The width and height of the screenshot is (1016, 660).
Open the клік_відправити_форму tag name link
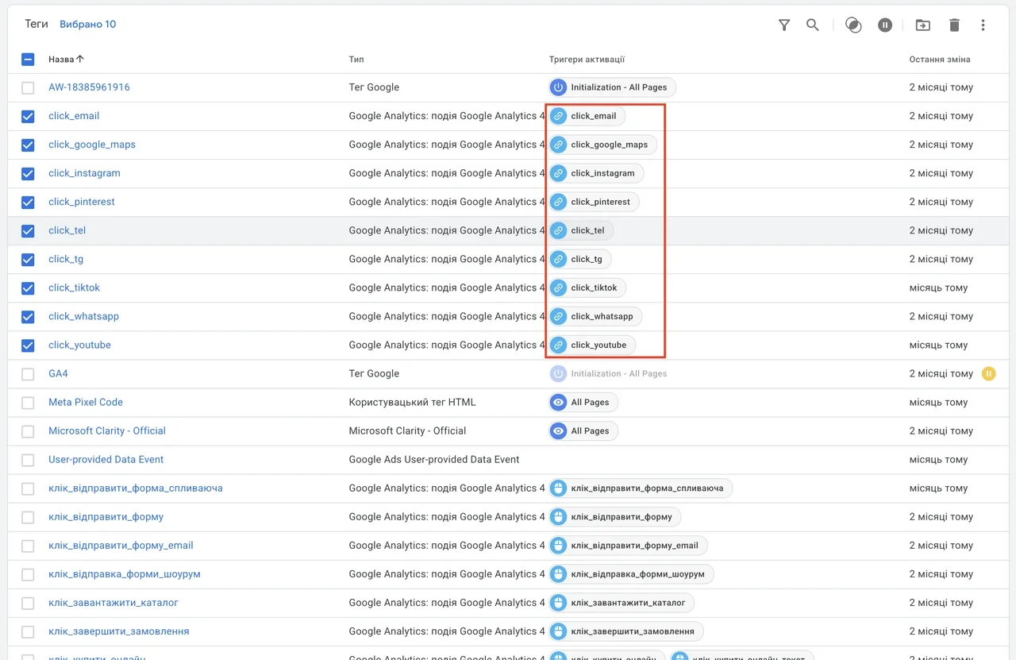pos(106,516)
